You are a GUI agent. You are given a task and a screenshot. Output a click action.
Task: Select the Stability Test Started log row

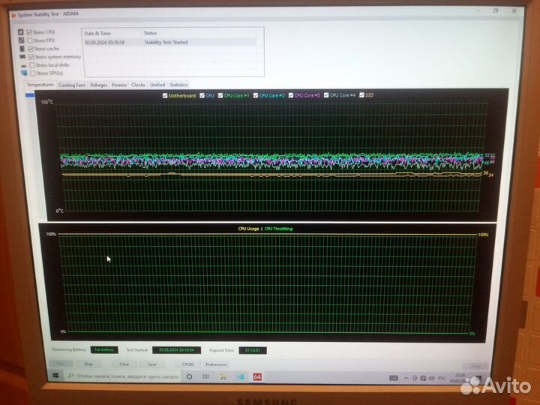172,43
